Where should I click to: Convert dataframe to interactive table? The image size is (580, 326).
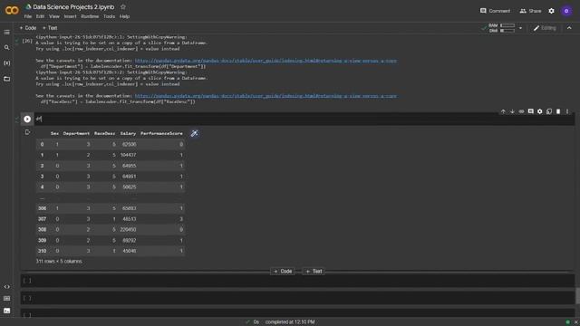194,133
